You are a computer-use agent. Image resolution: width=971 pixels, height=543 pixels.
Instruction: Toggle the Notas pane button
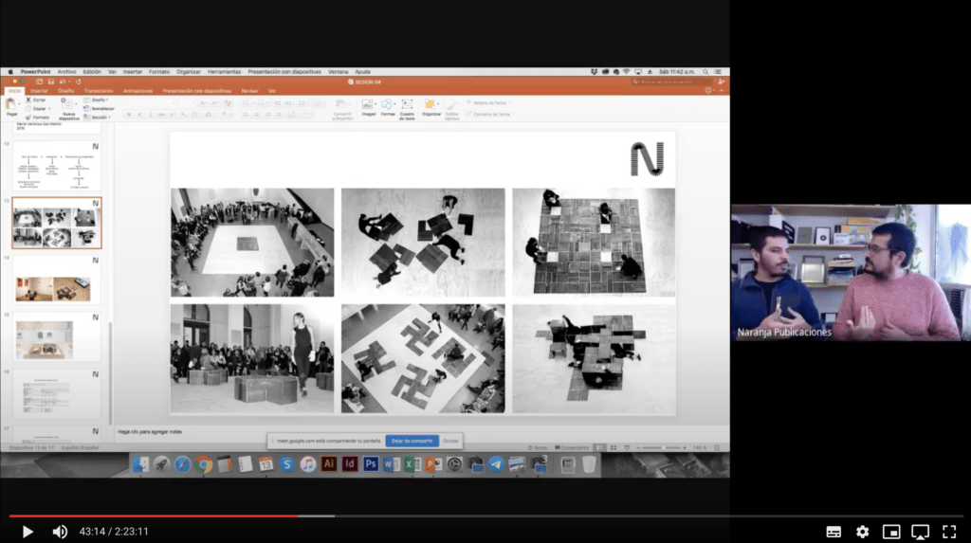point(538,447)
